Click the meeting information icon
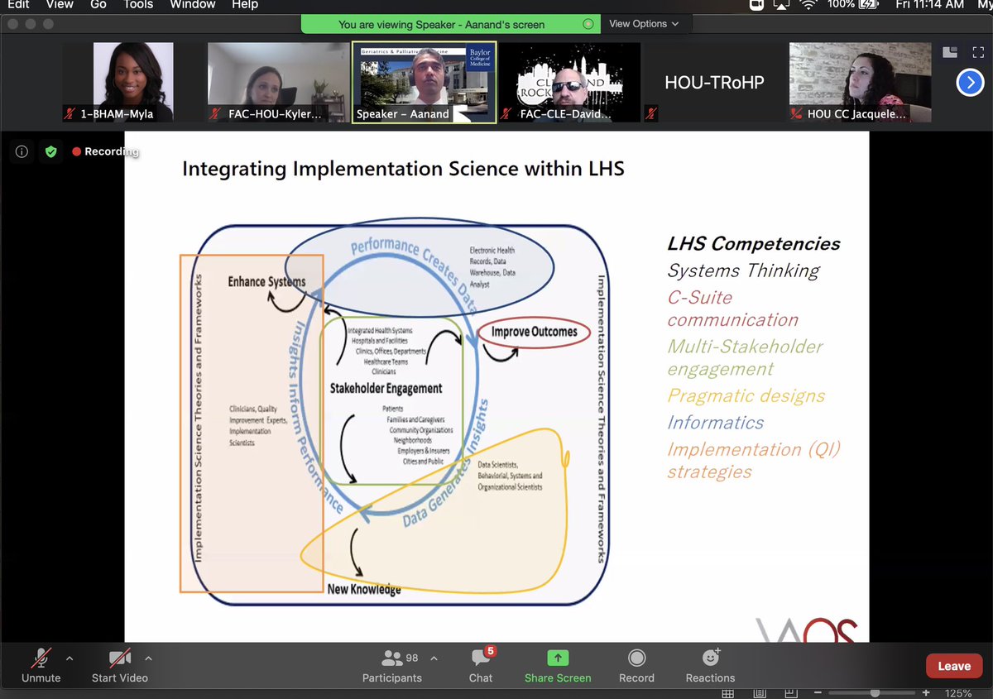This screenshot has height=699, width=993. coord(22,151)
